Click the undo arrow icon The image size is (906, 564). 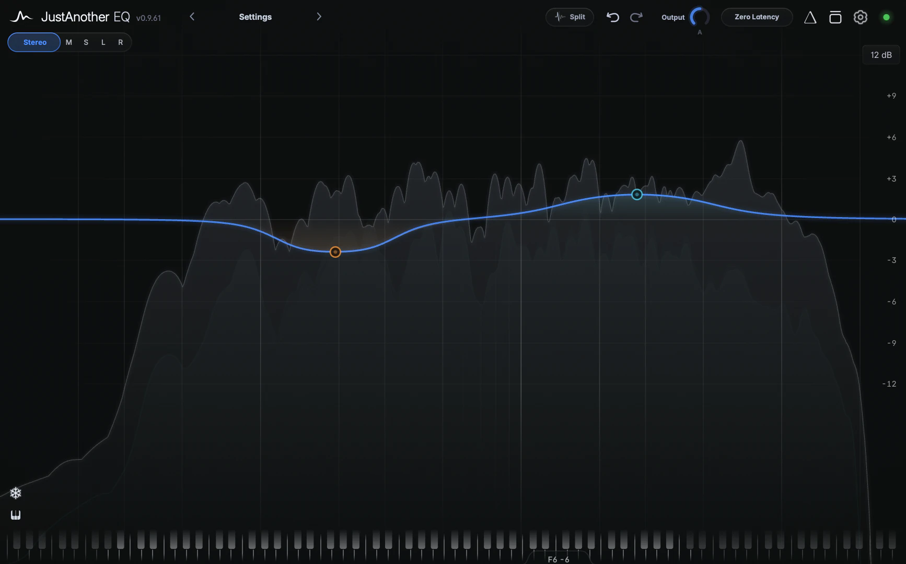coord(612,17)
